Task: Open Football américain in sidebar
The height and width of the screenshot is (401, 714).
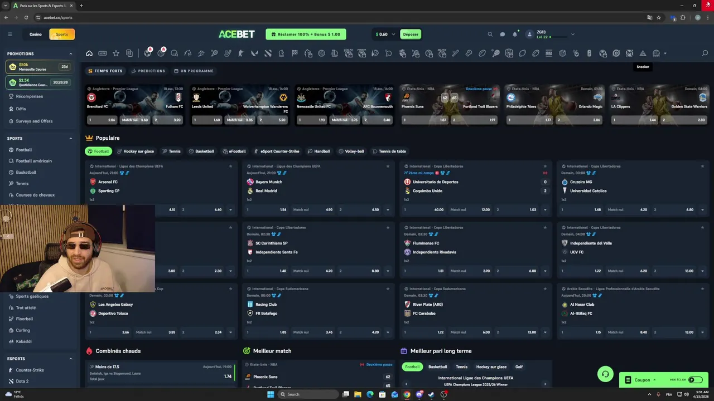Action: pyautogui.click(x=33, y=161)
